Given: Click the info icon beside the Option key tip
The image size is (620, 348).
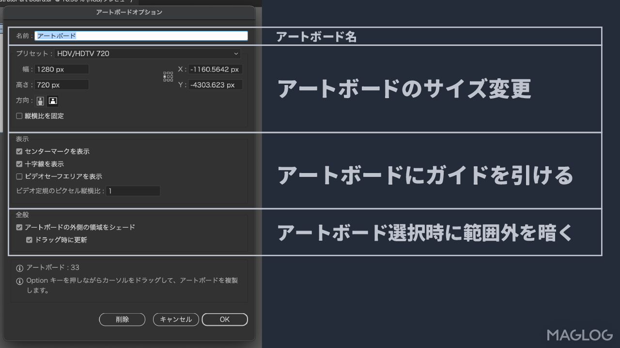Looking at the screenshot, I should coord(19,281).
